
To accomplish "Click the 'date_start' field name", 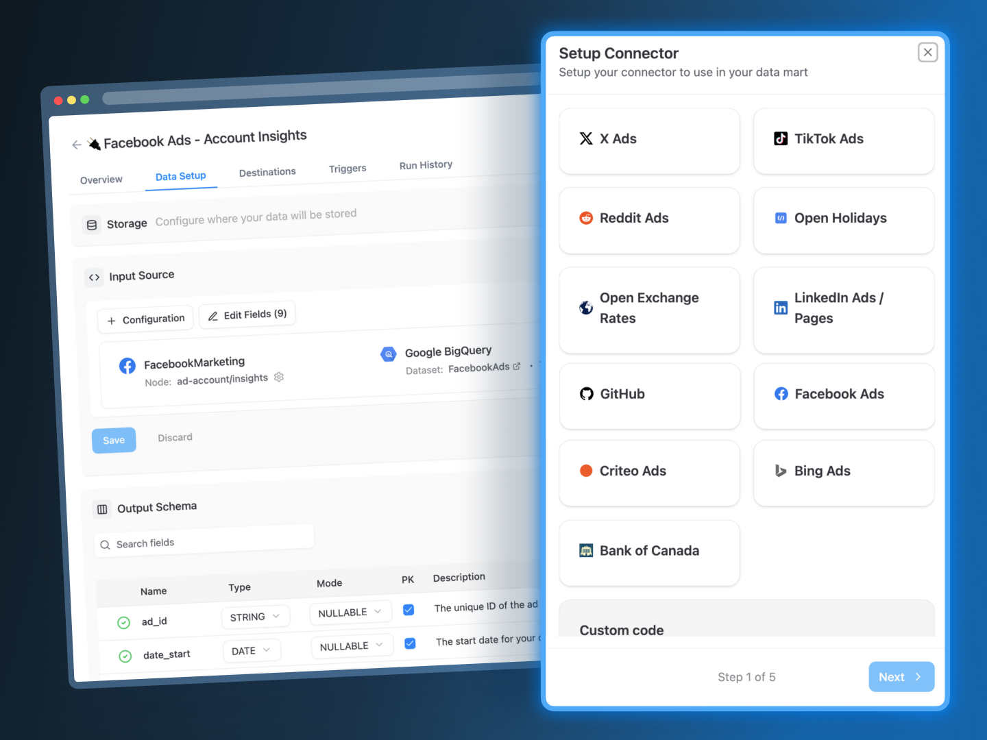I will click(x=167, y=655).
